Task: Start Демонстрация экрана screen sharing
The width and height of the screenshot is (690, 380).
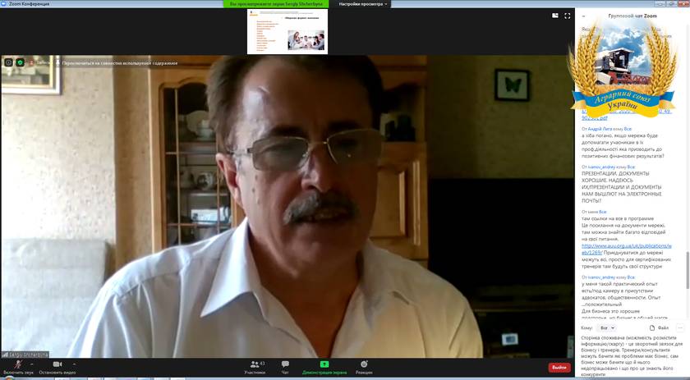Action: (324, 368)
